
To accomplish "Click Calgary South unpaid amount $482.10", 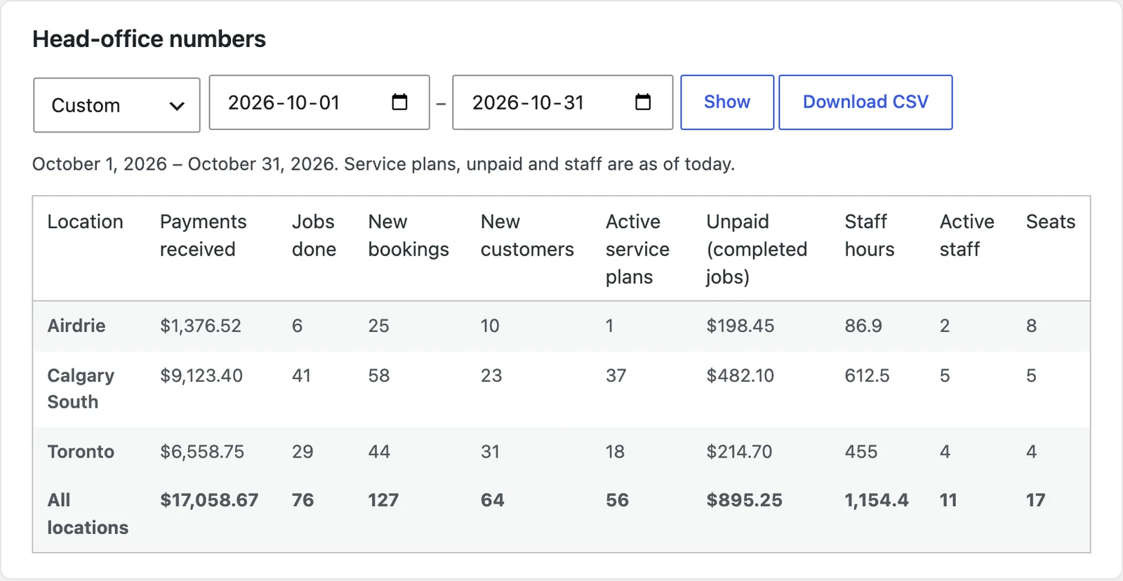I will pyautogui.click(x=740, y=375).
